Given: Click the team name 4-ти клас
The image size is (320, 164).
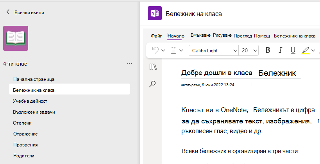Looking at the screenshot, I should (x=15, y=64).
